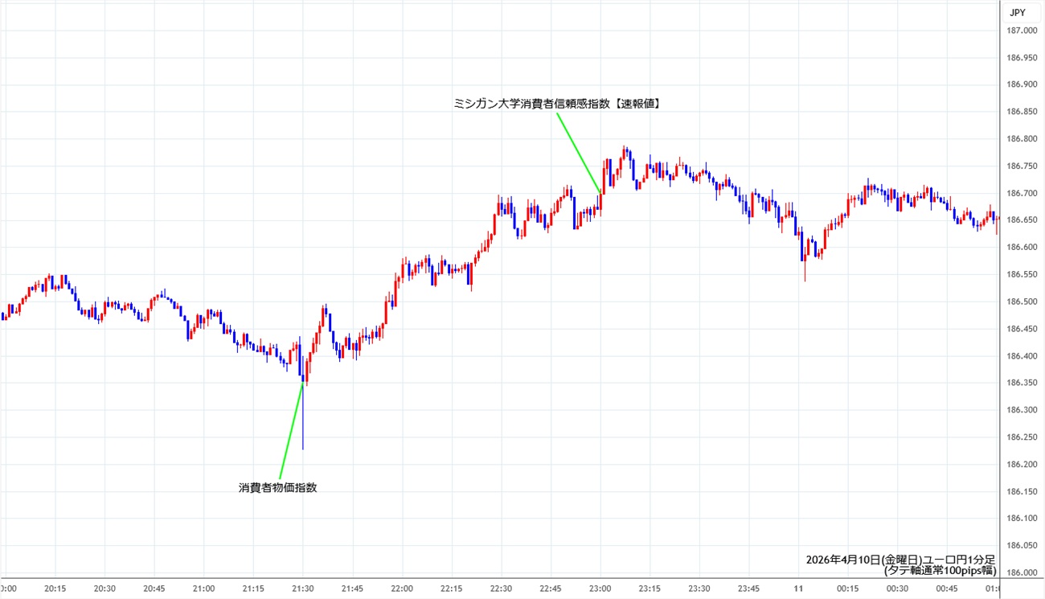Click the タテ軸通常100pips幅 note text
This screenshot has width=1045, height=599.
(x=939, y=571)
